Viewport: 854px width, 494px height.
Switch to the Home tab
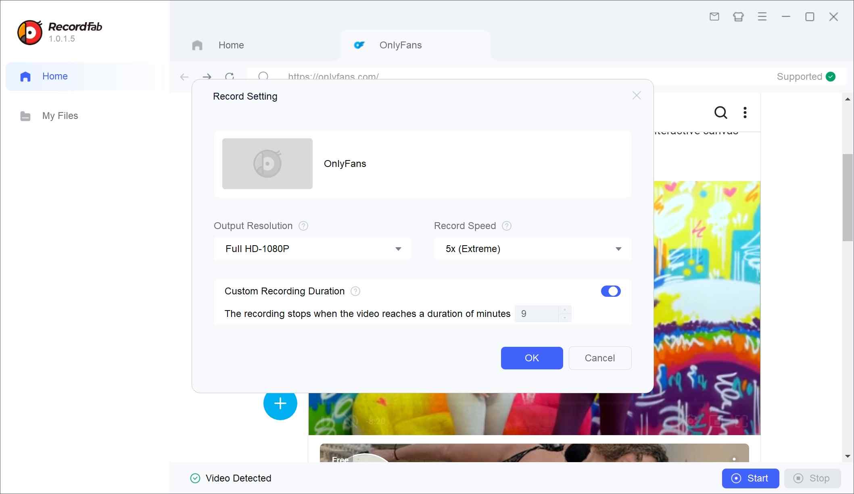click(x=231, y=45)
